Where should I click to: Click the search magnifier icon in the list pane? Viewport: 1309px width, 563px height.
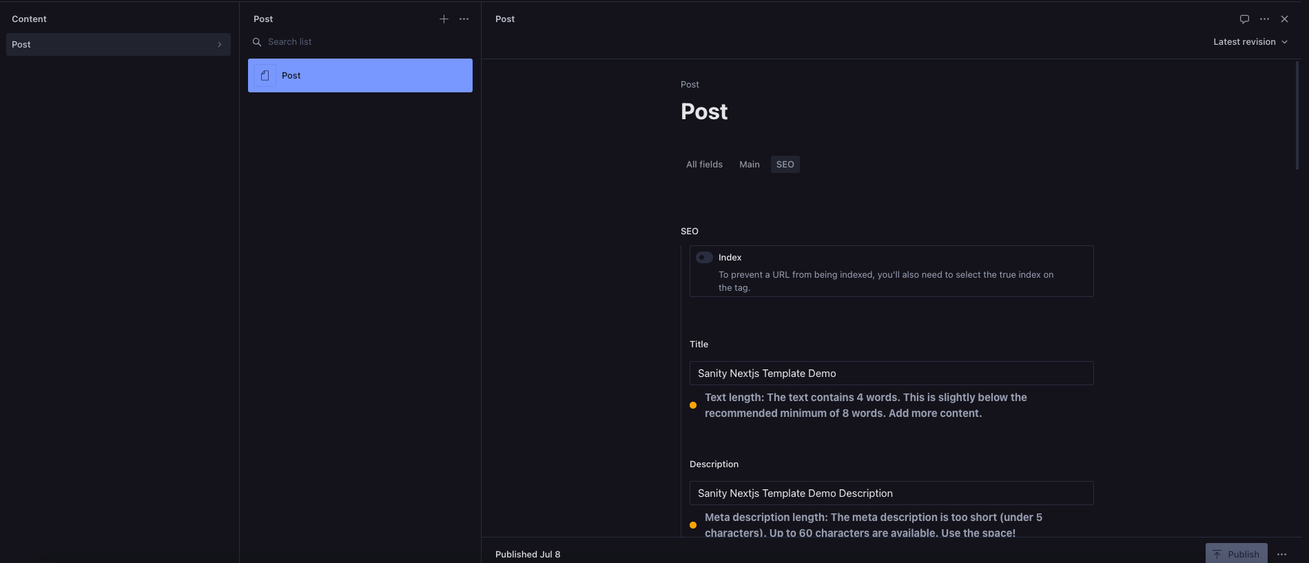pos(257,42)
